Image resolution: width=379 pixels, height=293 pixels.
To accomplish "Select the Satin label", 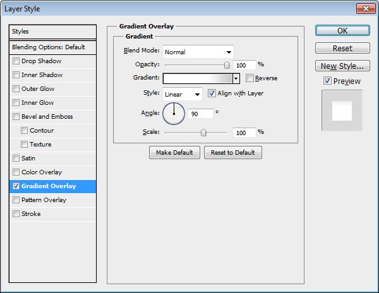I will coord(28,158).
